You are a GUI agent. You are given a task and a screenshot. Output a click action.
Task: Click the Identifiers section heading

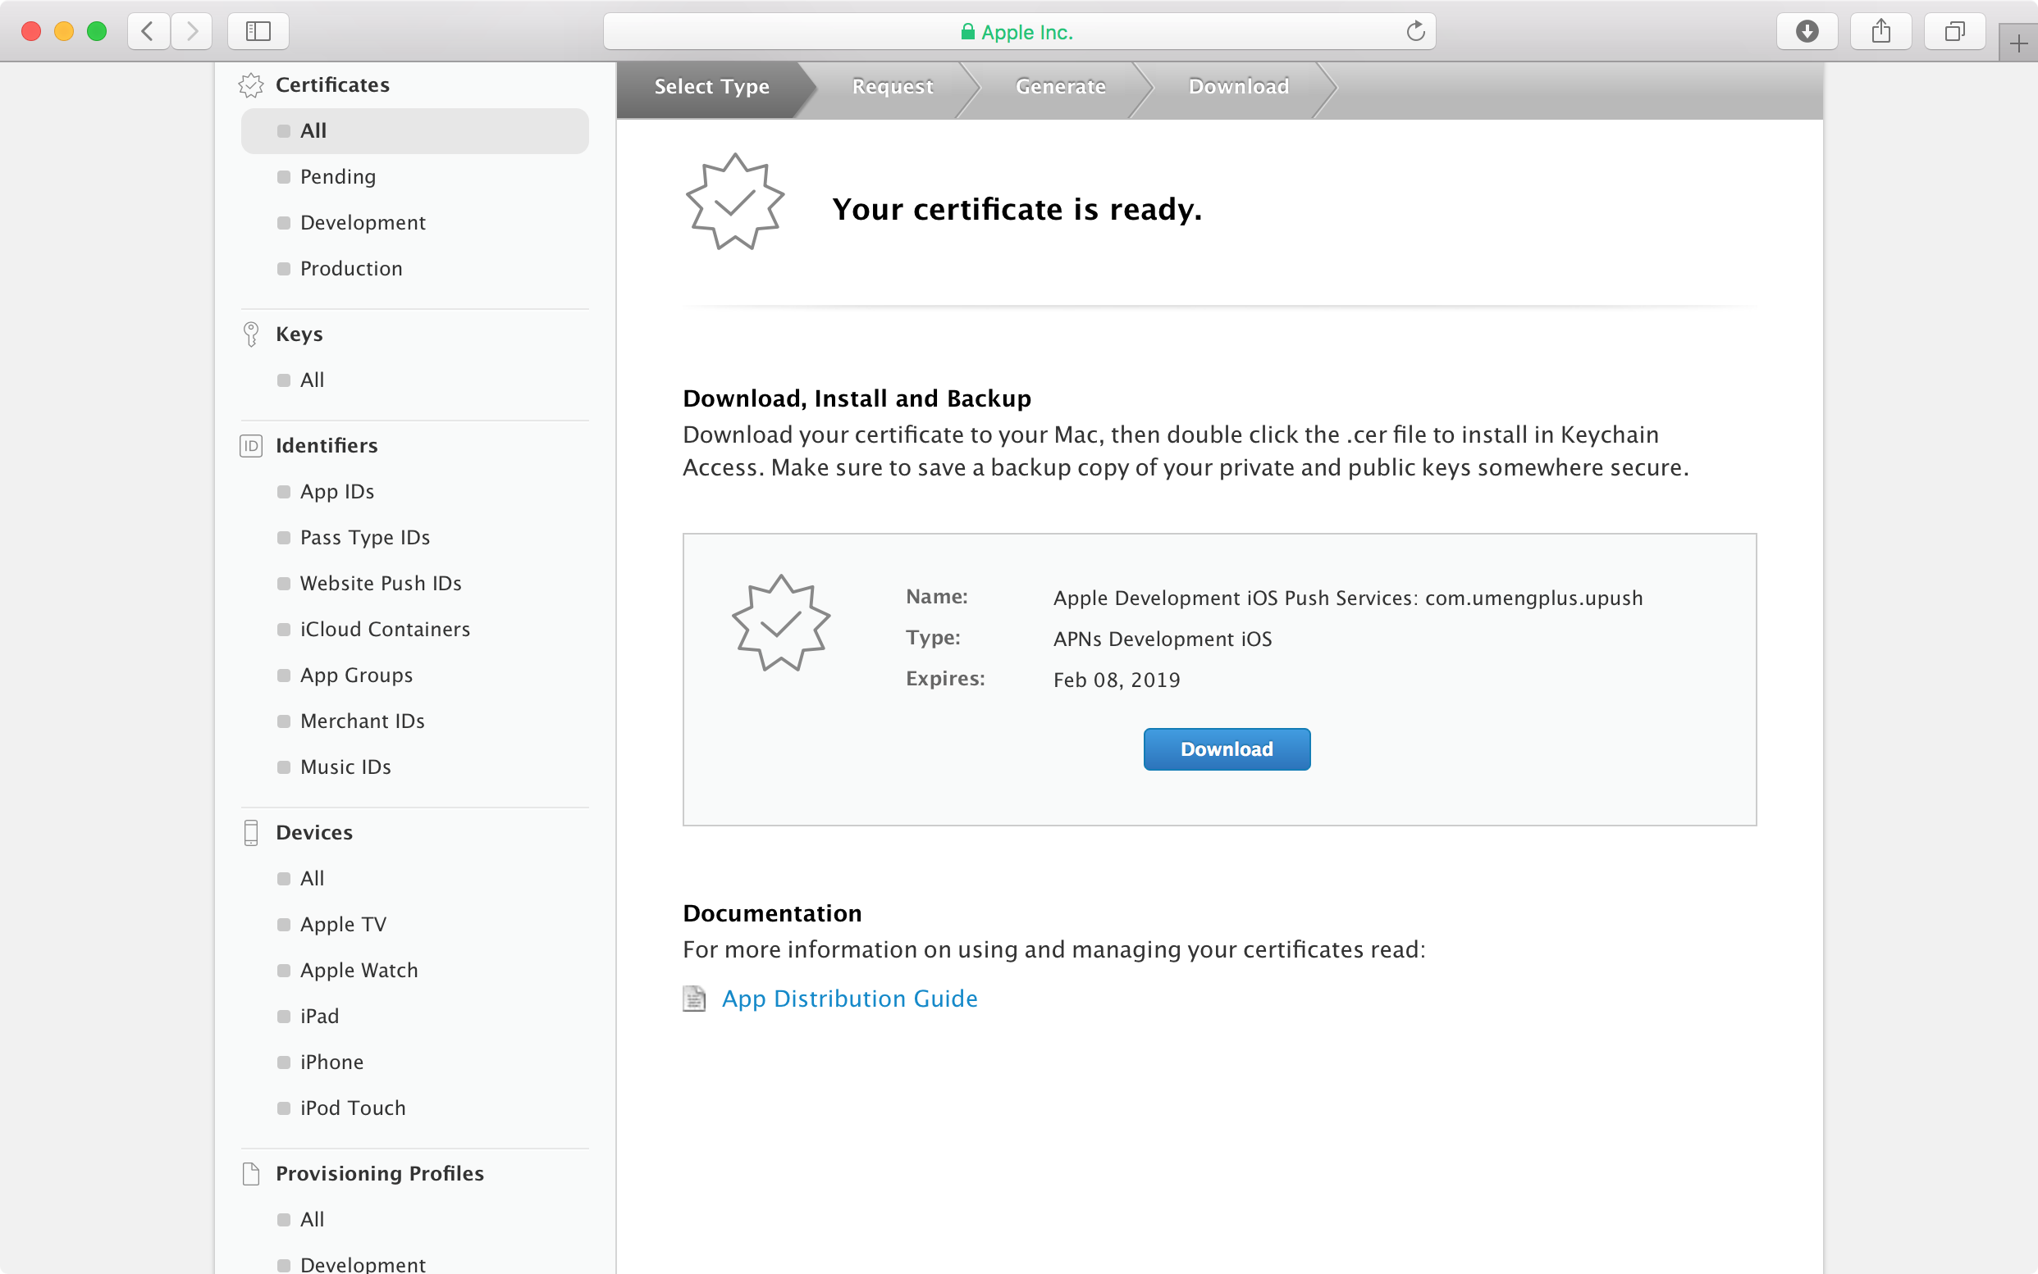click(327, 446)
